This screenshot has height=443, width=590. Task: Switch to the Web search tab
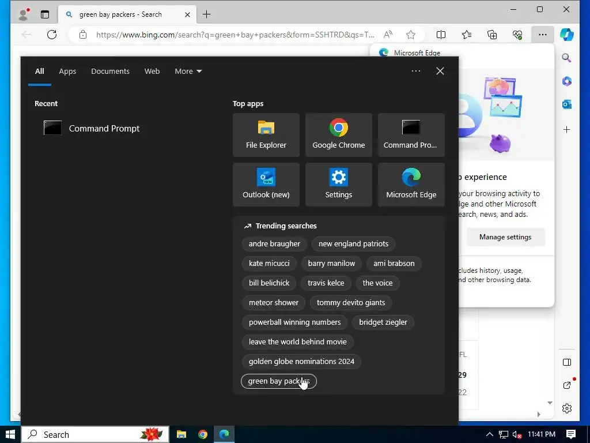point(152,71)
